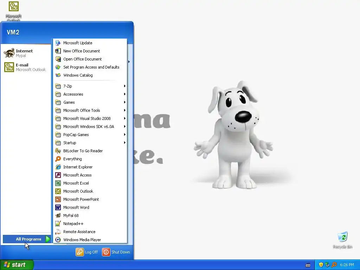Click the 'BitLocker To Go Reader' text
The image size is (360, 270).
pyautogui.click(x=83, y=151)
